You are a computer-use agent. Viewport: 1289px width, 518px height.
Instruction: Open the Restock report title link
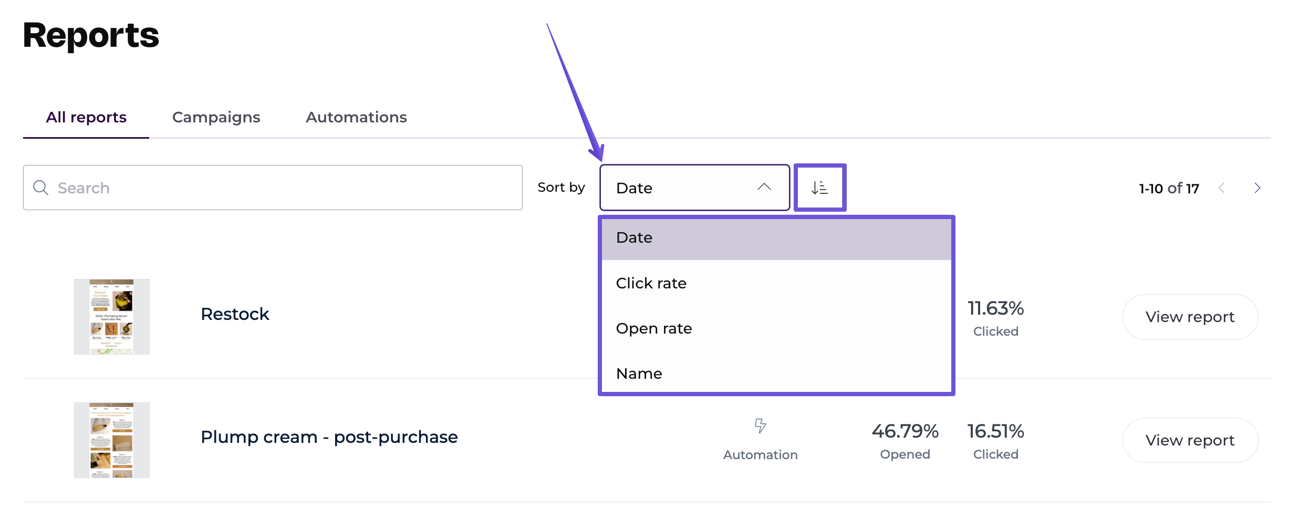(235, 314)
